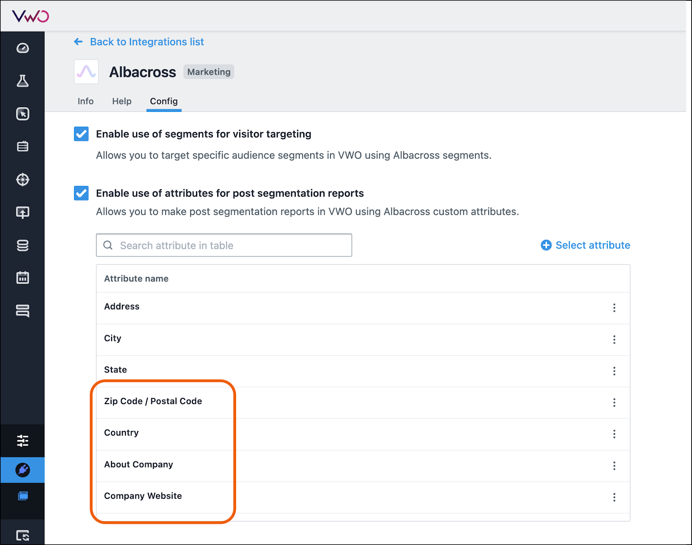Image resolution: width=692 pixels, height=545 pixels.
Task: Click the Marketing category tag
Action: (x=209, y=72)
